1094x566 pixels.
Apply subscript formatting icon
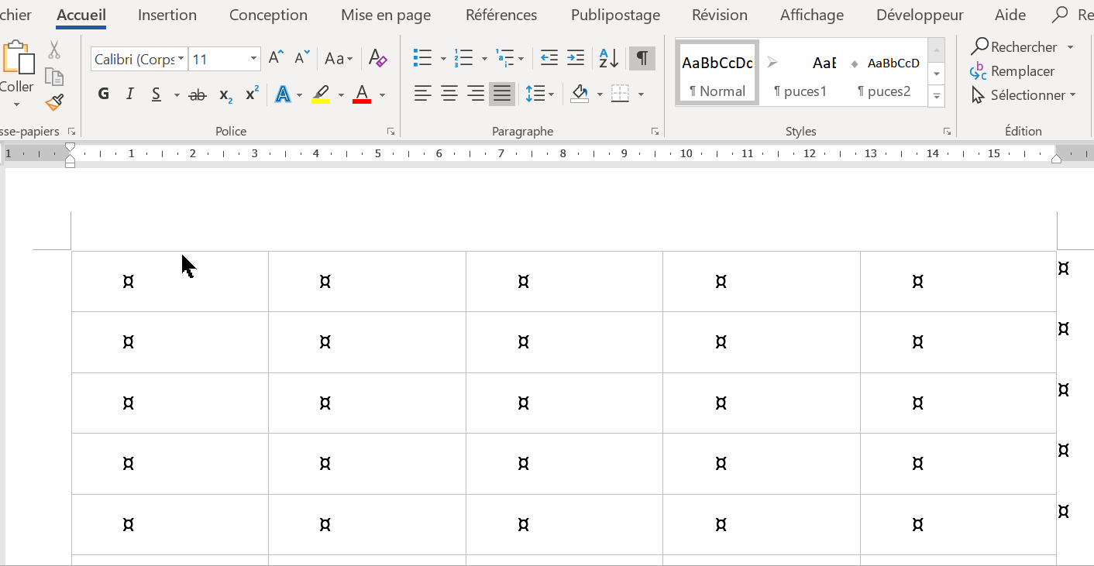225,94
